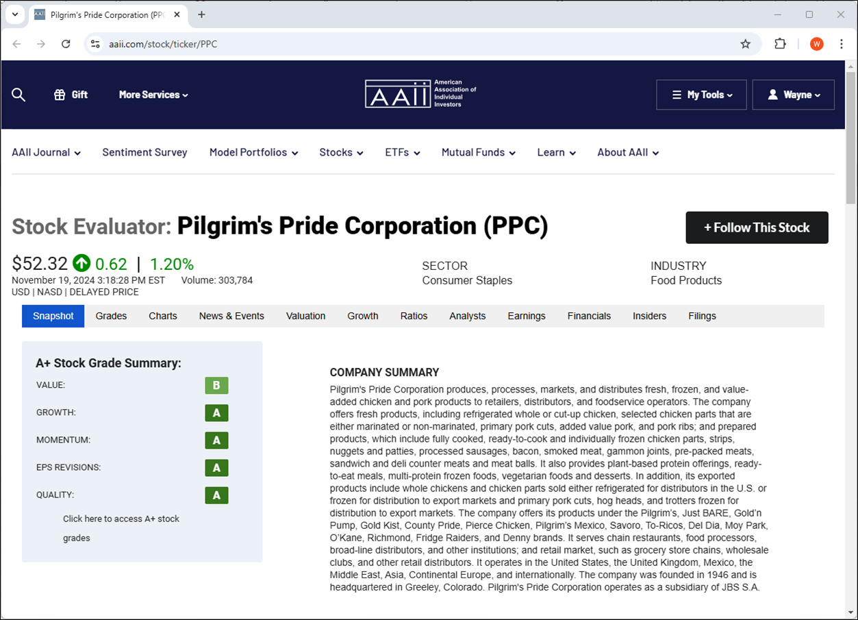Screen dimensions: 858x620
Task: Switch to the Financials tab
Action: (589, 316)
